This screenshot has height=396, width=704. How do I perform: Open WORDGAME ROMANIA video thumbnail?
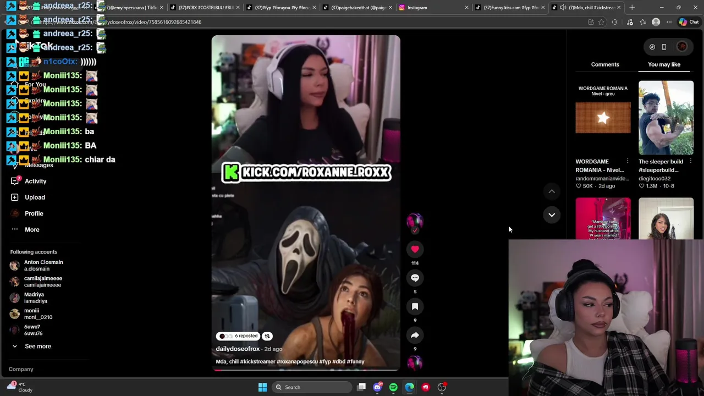pyautogui.click(x=603, y=118)
